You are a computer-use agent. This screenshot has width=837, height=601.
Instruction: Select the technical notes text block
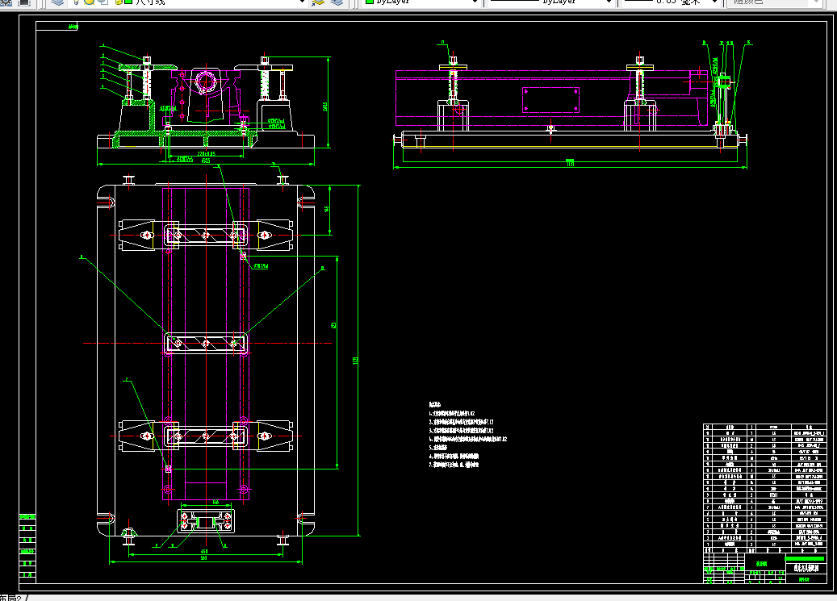click(x=467, y=435)
